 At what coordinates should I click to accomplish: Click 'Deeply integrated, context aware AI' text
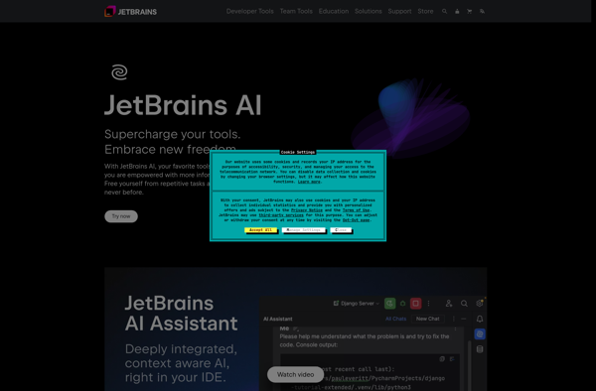(x=181, y=356)
